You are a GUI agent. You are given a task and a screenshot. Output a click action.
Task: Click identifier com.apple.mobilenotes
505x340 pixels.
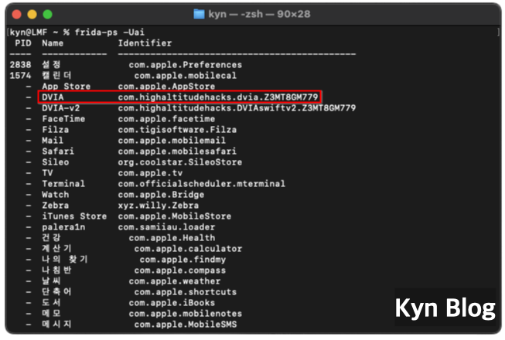185,314
